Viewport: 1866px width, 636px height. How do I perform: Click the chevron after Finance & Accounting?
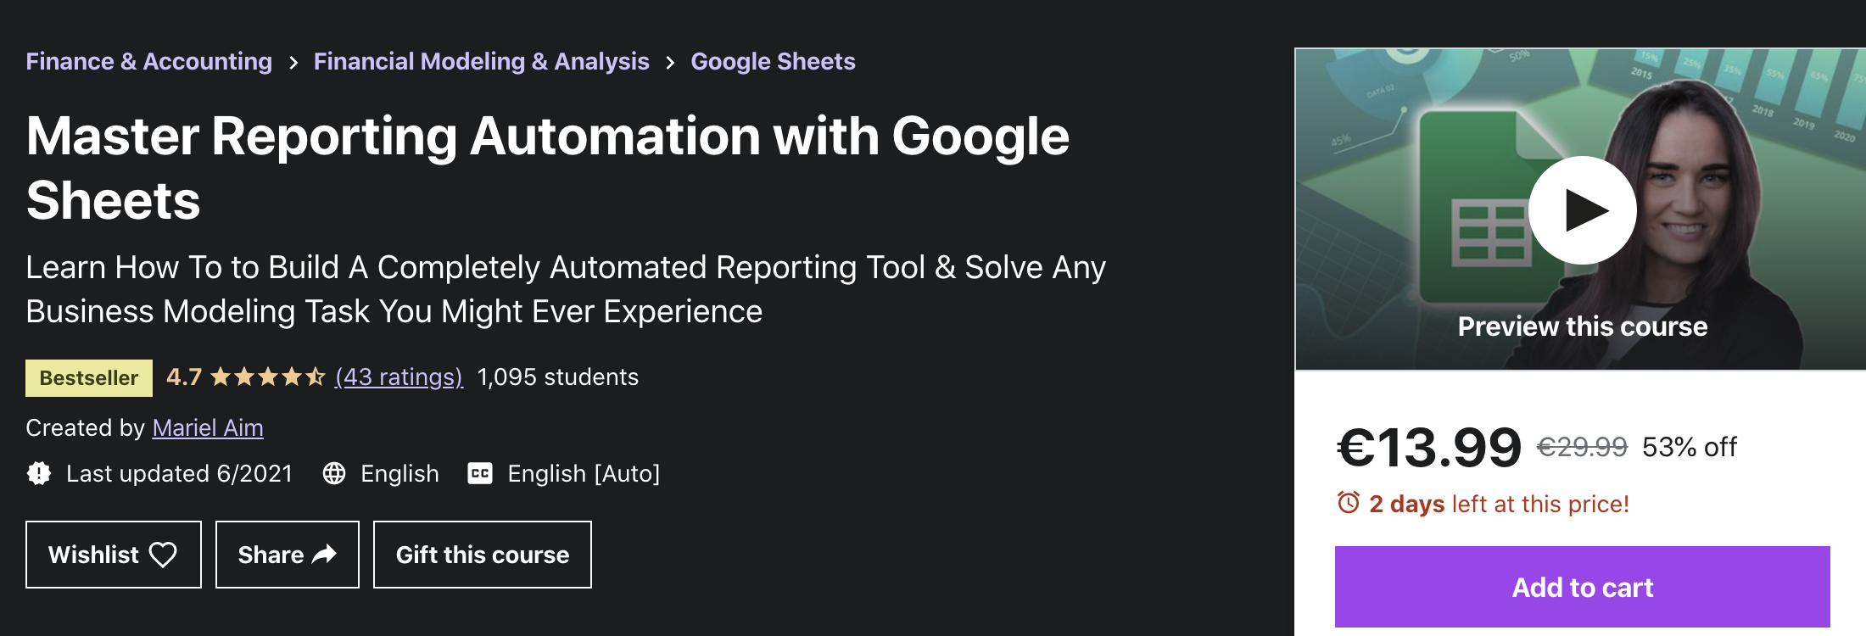click(x=293, y=63)
